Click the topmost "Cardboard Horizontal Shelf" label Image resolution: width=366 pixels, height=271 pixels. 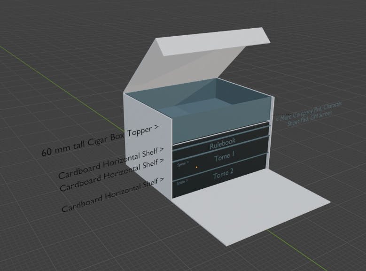pos(111,162)
